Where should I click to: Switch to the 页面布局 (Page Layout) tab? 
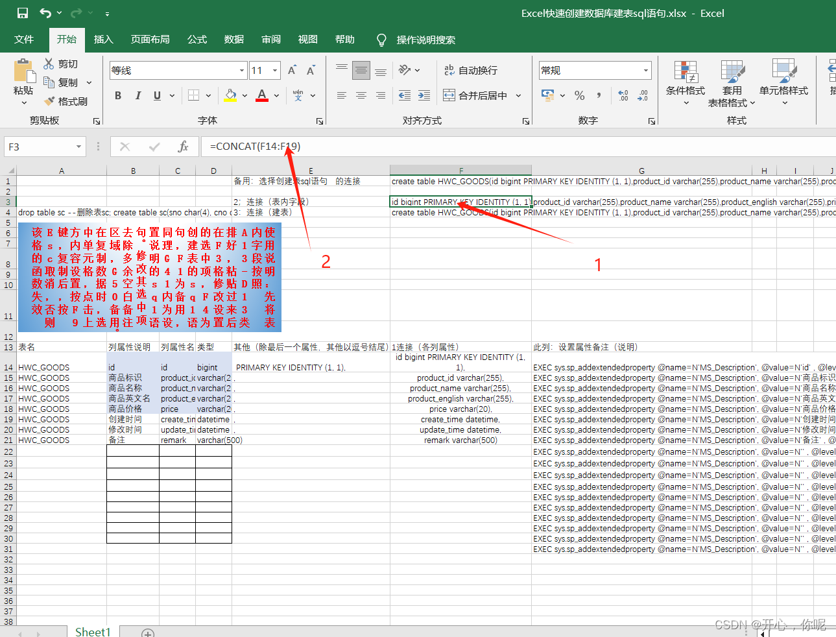click(x=150, y=40)
